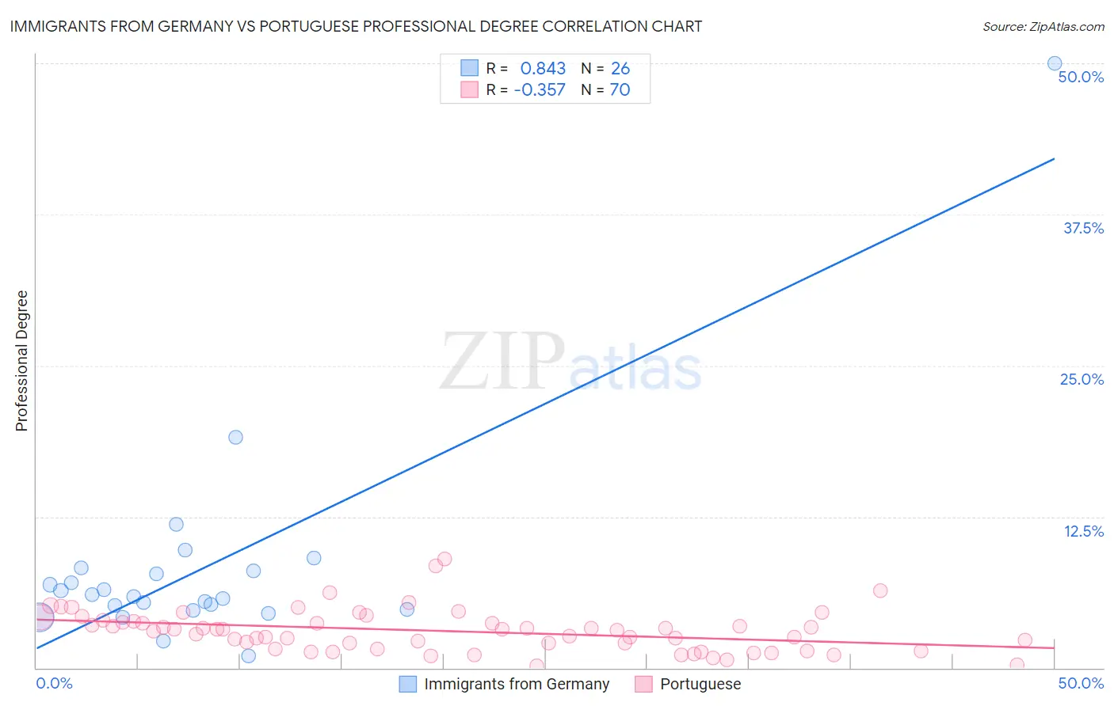Click the chart title text
Screen dimensions: 1114x706
356,26
